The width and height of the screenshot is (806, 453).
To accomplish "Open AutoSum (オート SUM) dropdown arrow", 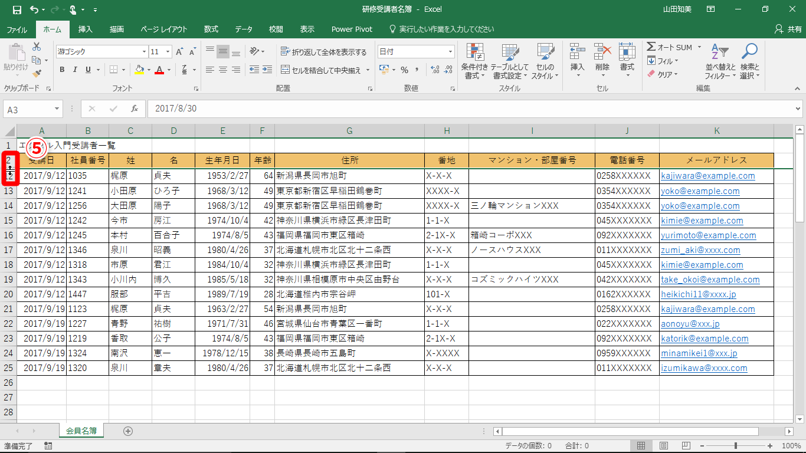I will click(x=699, y=47).
